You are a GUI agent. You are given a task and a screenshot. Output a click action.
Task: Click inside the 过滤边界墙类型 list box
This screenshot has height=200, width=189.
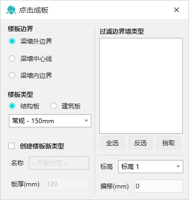pyautogui.click(x=141, y=86)
